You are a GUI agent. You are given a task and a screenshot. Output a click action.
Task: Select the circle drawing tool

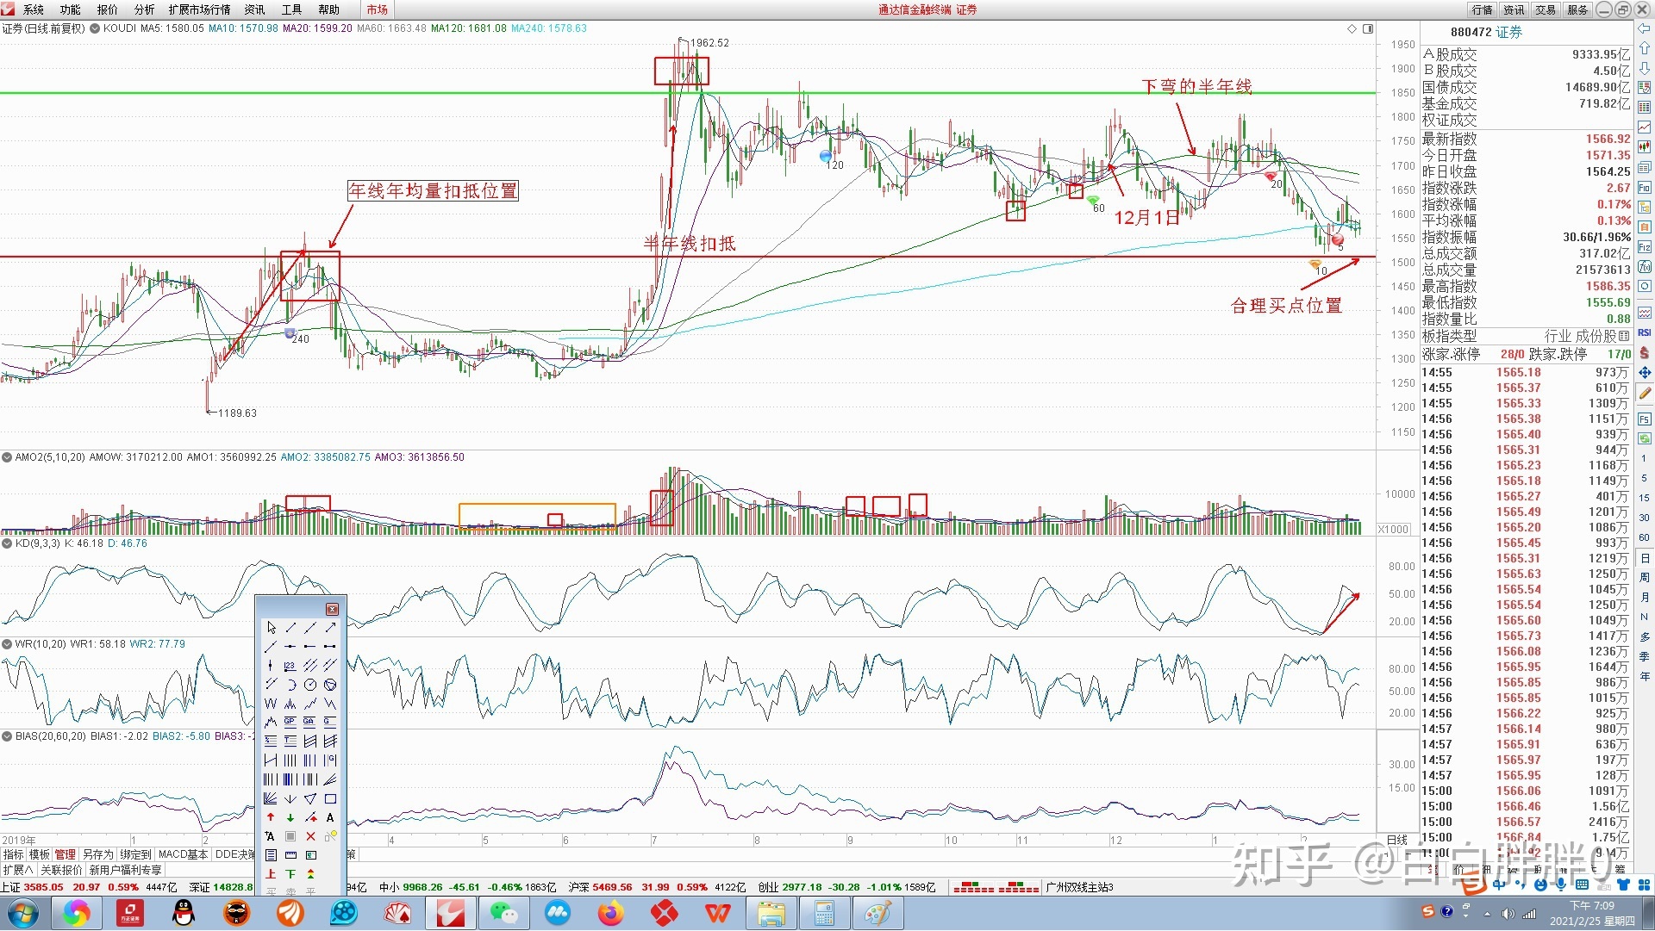pos(310,685)
